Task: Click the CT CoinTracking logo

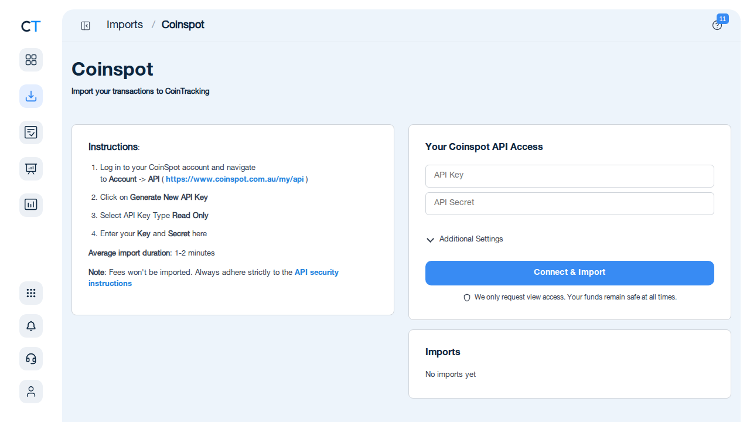Action: coord(31,26)
